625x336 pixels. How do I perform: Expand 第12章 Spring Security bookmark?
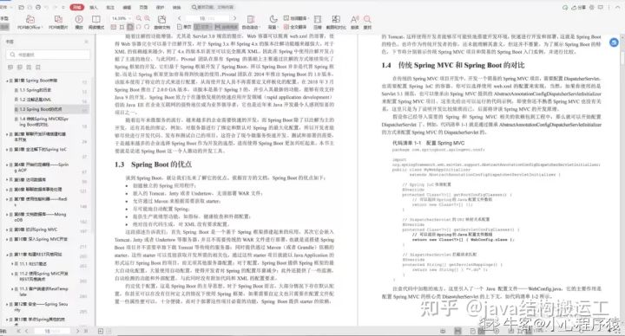point(8,304)
